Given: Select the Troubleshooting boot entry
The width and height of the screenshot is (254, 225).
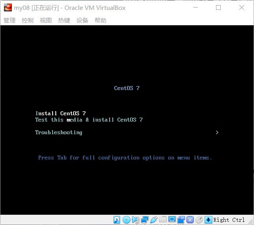Looking at the screenshot, I should point(59,132).
